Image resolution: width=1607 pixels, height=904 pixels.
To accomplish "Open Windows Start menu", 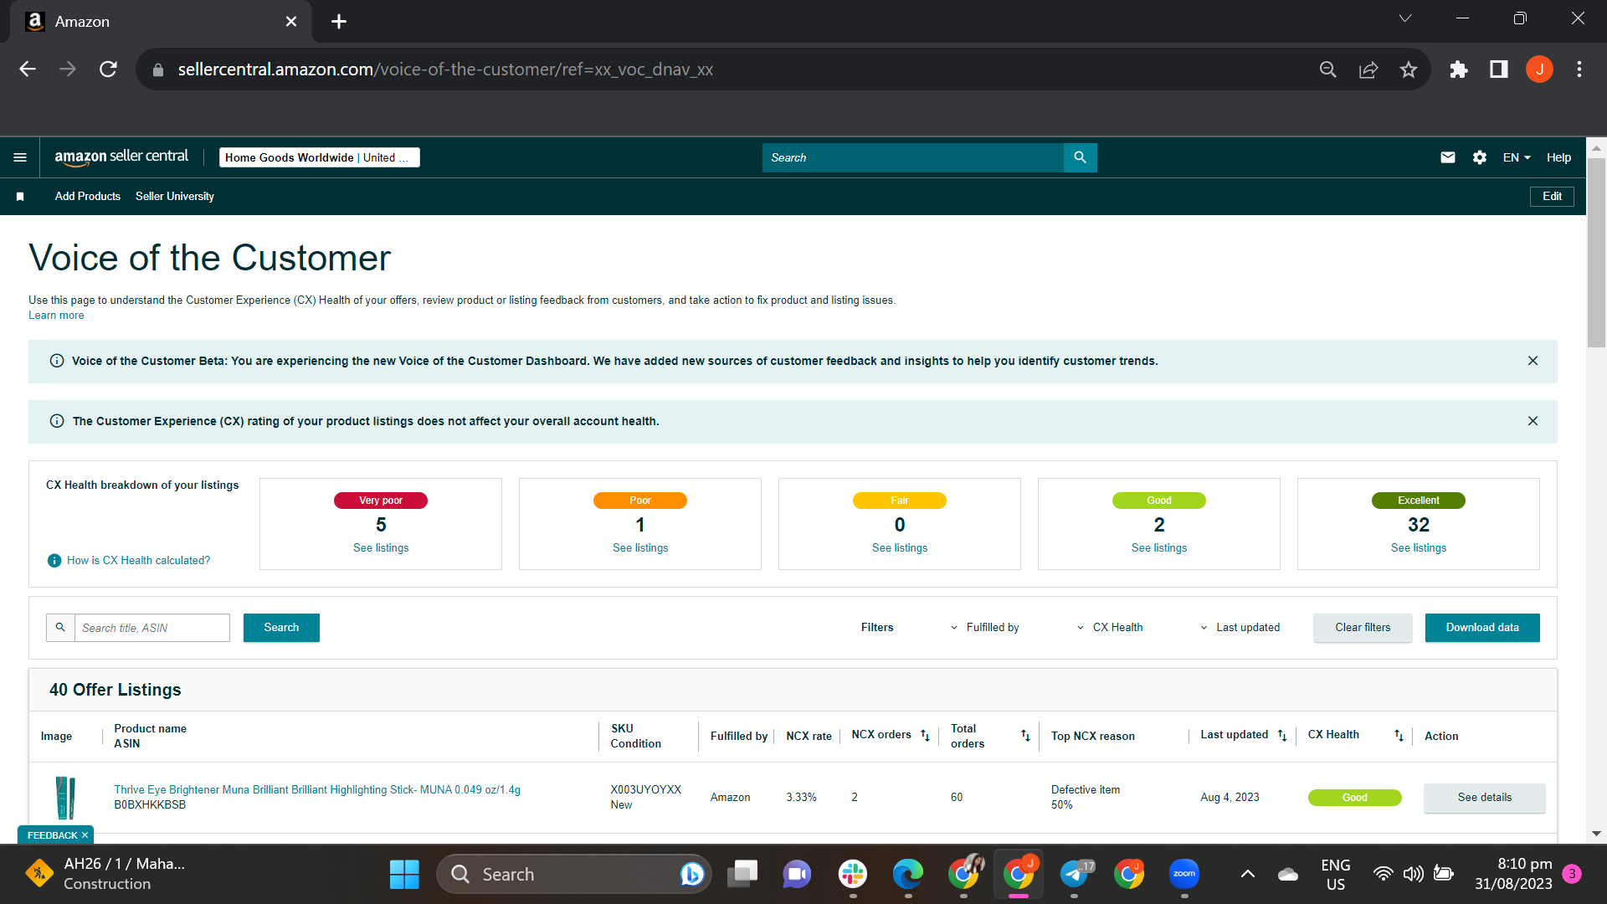I will pyautogui.click(x=404, y=874).
